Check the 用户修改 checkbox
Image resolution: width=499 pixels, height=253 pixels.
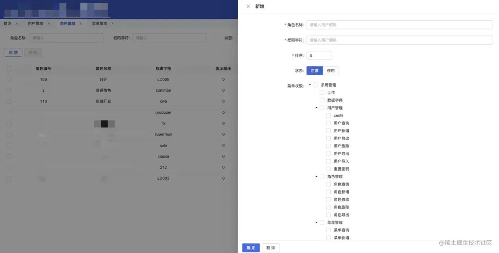[329, 138]
